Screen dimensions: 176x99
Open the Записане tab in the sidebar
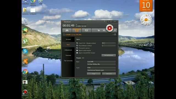pos(68,55)
